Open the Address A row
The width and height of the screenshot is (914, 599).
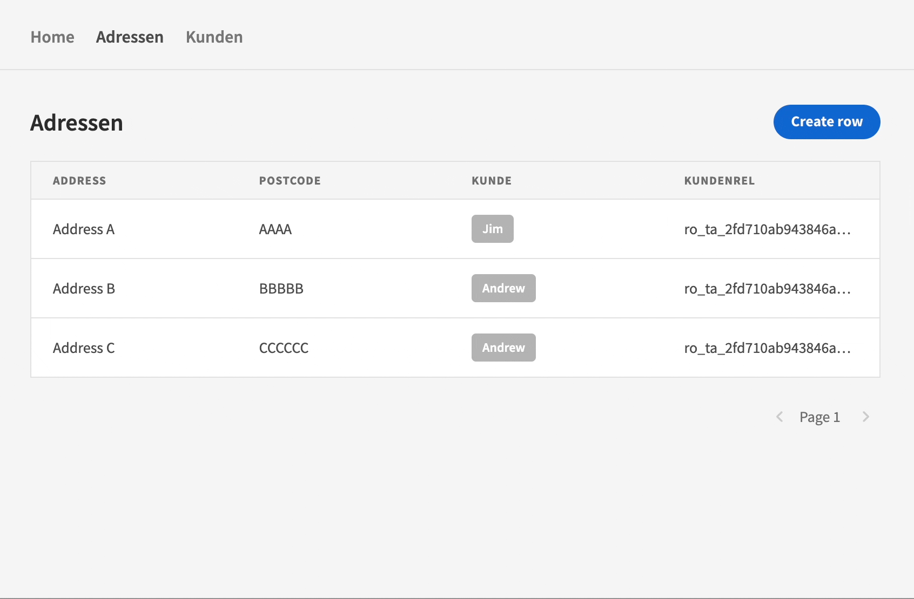pos(84,229)
